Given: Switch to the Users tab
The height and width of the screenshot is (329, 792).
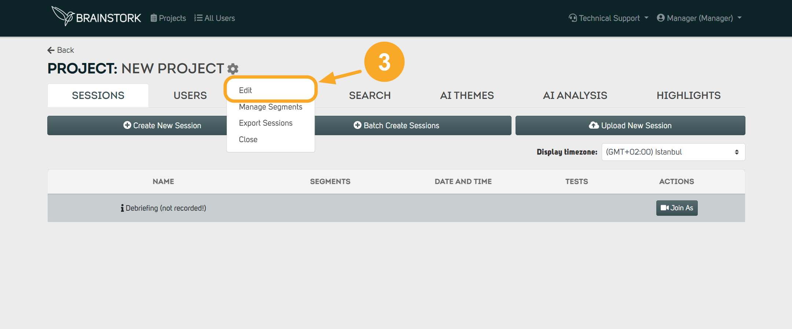Looking at the screenshot, I should pyautogui.click(x=190, y=96).
